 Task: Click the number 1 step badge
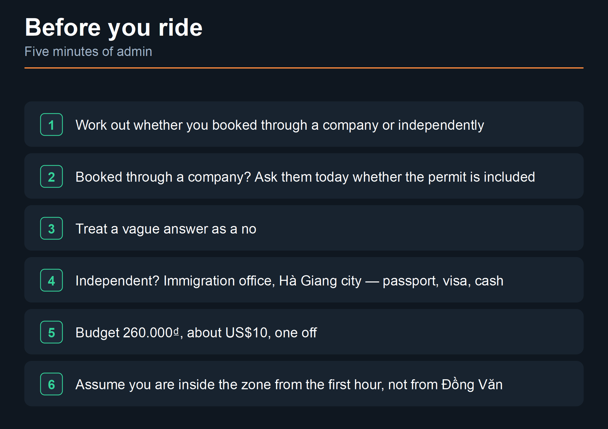tap(51, 124)
